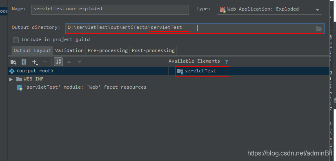Screen dimensions: 336x161
Task: Click the move down arrow icon
Action: coord(80,62)
